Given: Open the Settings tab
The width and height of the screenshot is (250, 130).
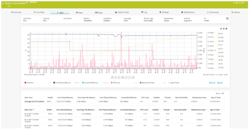Looking at the screenshot, I should (x=164, y=12).
